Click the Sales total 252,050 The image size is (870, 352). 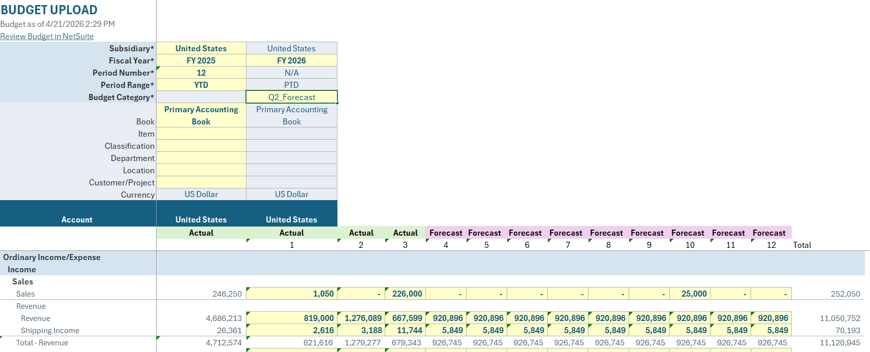(x=846, y=294)
